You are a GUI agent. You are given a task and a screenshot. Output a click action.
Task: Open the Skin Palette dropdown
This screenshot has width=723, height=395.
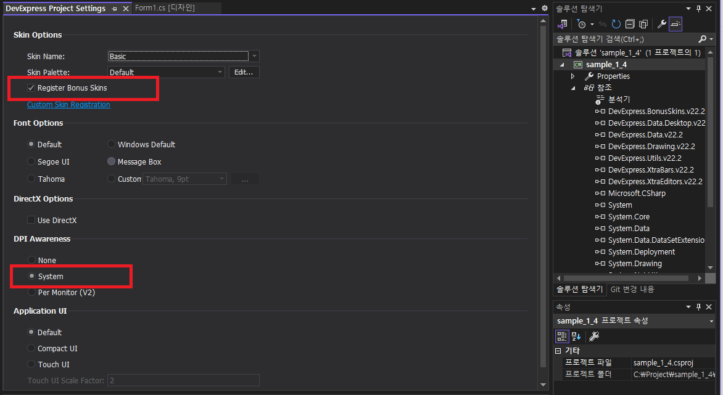point(166,72)
